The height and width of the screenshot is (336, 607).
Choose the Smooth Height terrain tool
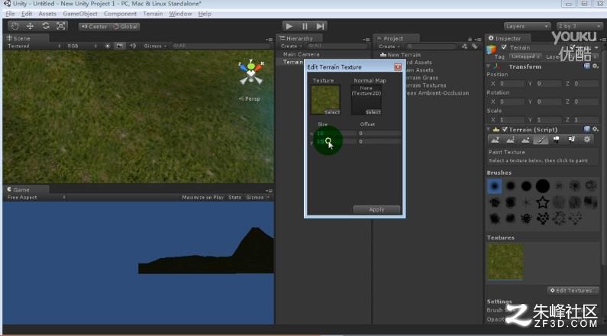[525, 140]
